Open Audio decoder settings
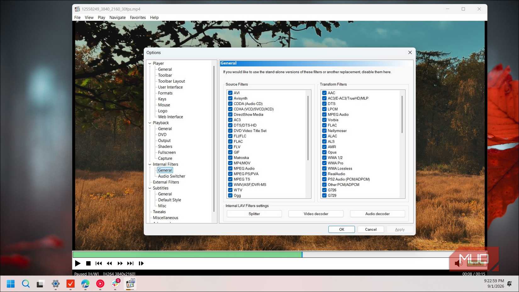The image size is (519, 292). point(377,214)
